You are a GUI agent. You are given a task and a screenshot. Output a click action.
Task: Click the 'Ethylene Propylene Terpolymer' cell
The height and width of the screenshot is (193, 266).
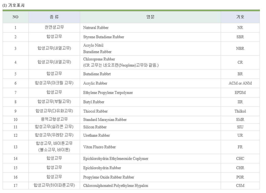point(108,92)
